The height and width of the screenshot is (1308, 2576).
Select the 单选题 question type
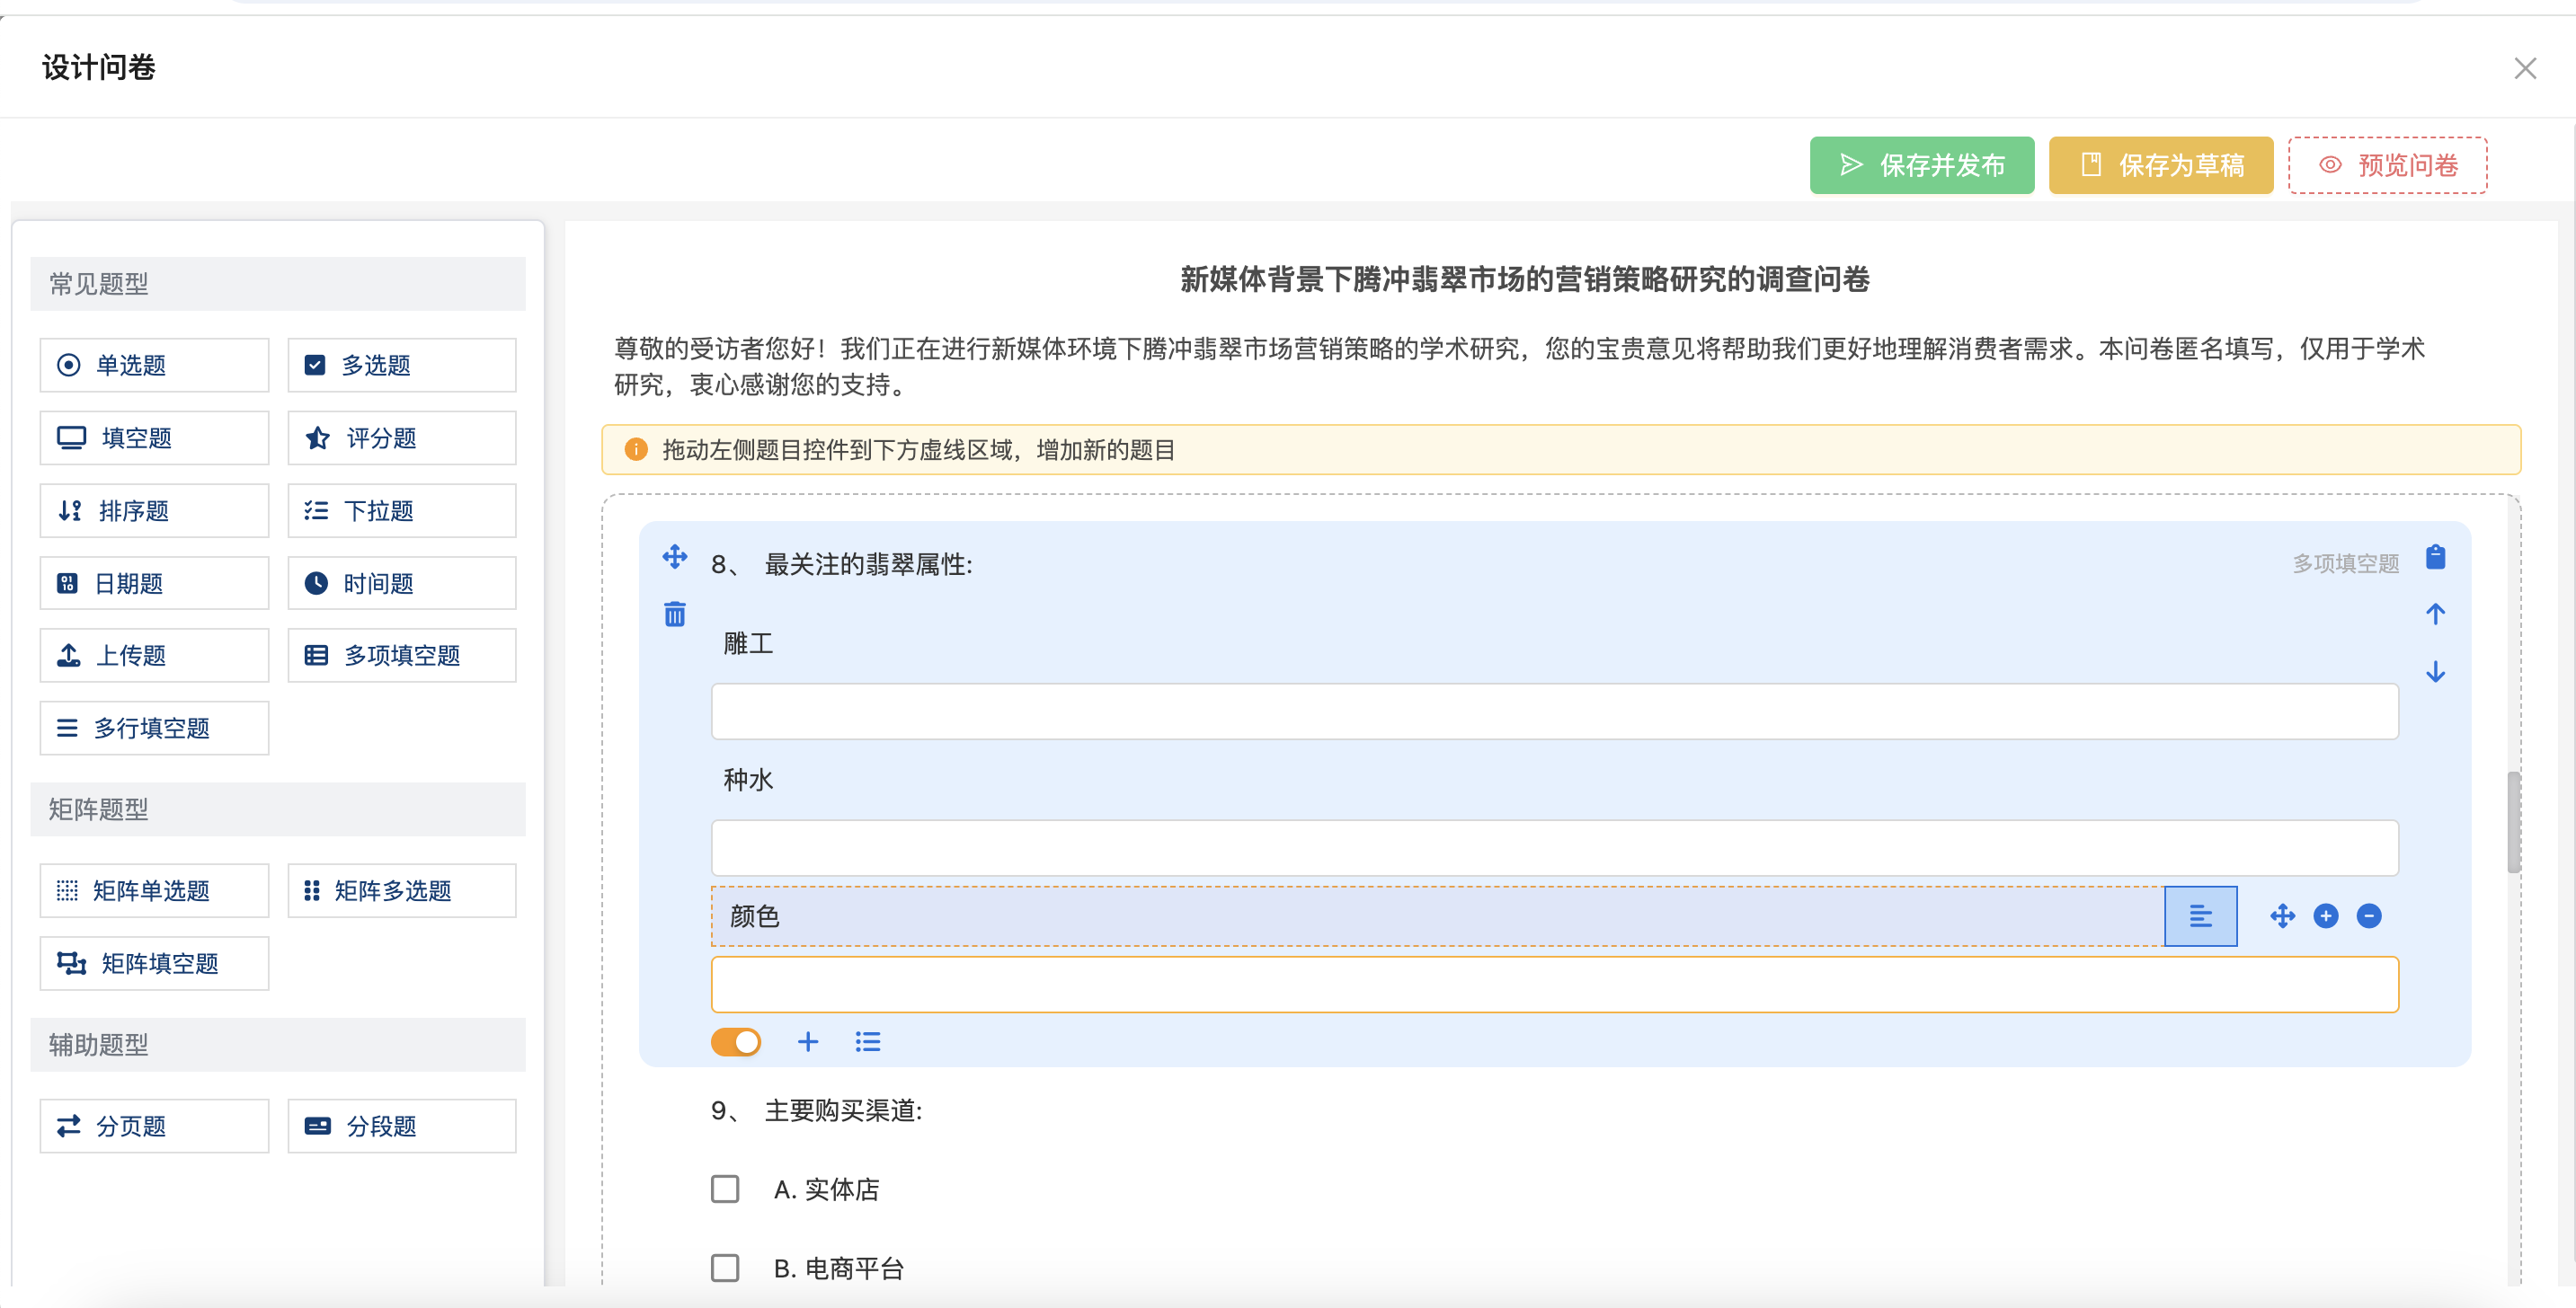pos(154,365)
